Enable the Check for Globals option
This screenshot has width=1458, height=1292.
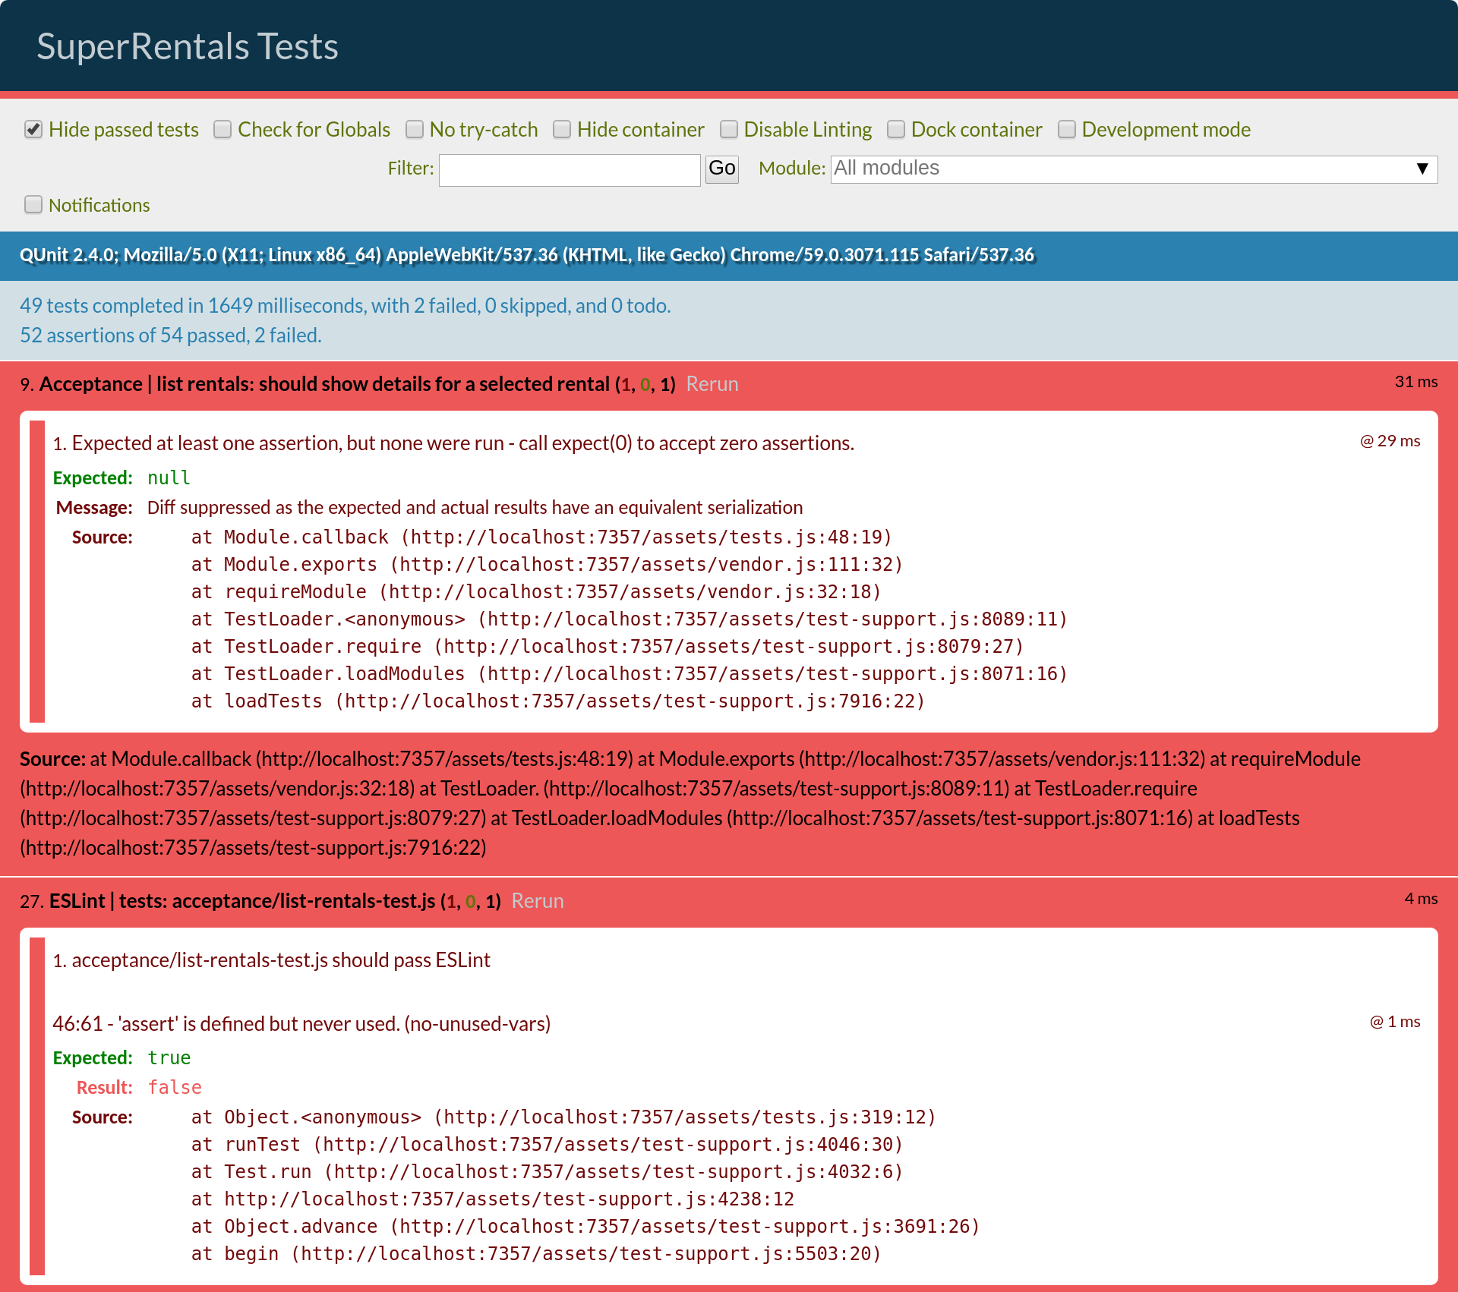tap(222, 130)
